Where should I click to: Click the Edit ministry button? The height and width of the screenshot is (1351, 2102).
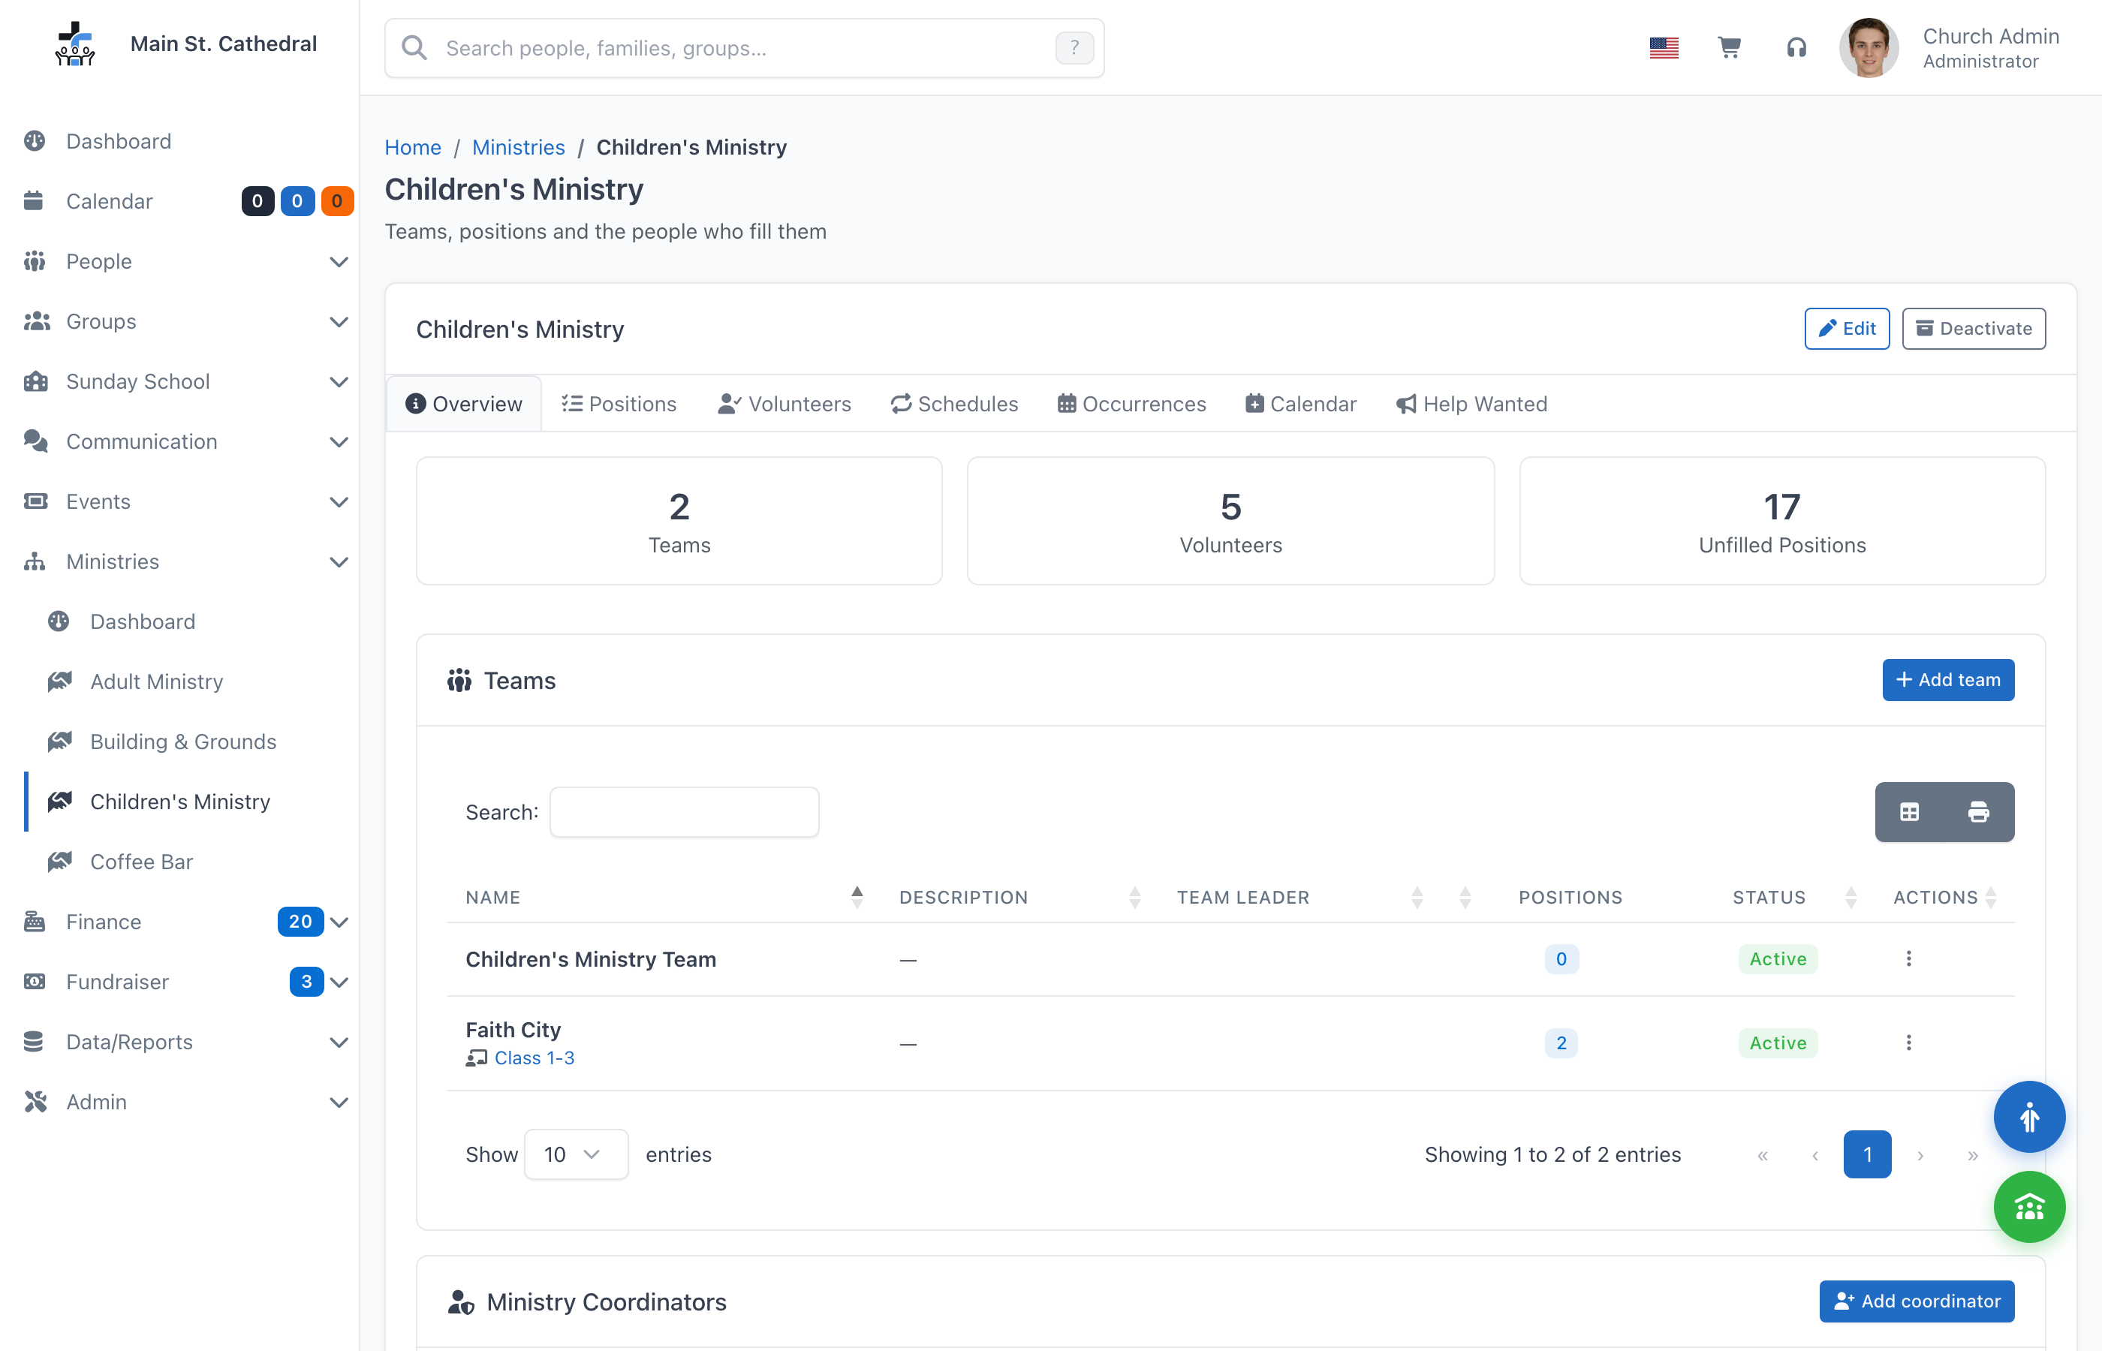point(1846,328)
